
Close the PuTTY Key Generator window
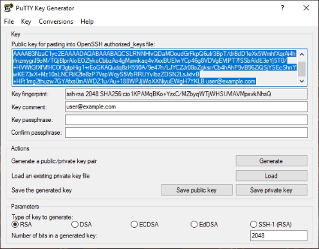[306, 8]
